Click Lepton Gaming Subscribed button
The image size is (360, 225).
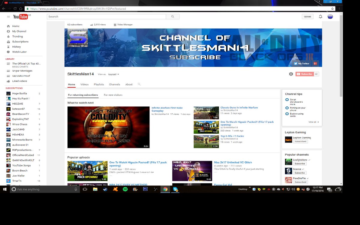tap(300, 141)
